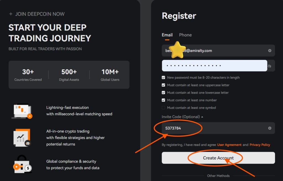Clear the email field using its x icon
Screen dimensions: 283x181
270,50
